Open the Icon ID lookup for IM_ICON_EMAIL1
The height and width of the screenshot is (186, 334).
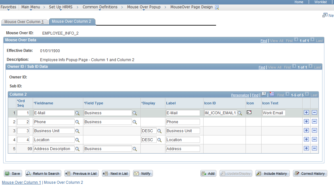(240, 113)
